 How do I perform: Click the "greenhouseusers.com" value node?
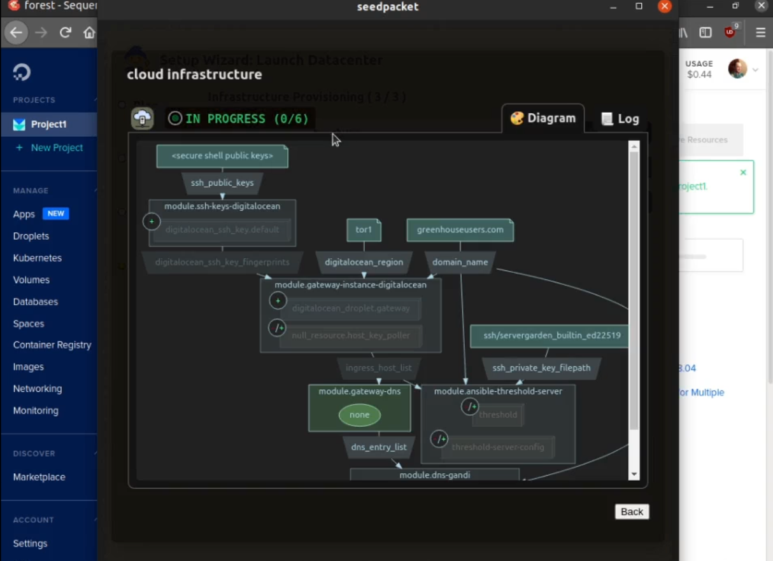tap(460, 230)
